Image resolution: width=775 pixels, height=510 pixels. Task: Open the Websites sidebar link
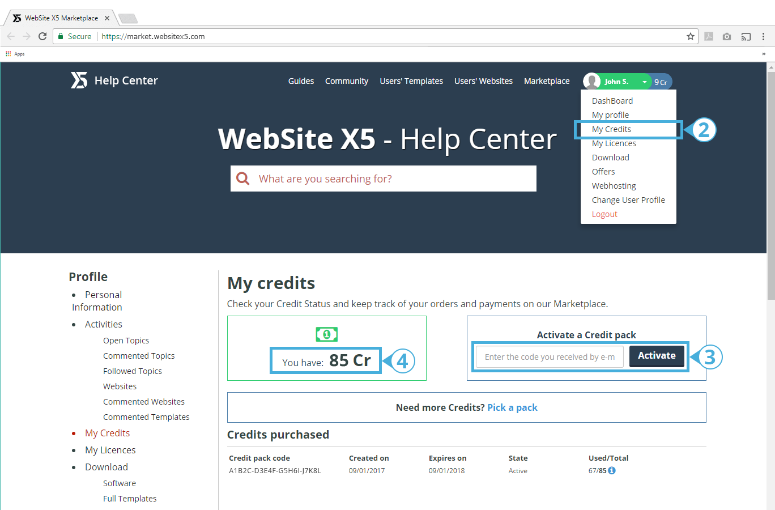click(x=120, y=386)
